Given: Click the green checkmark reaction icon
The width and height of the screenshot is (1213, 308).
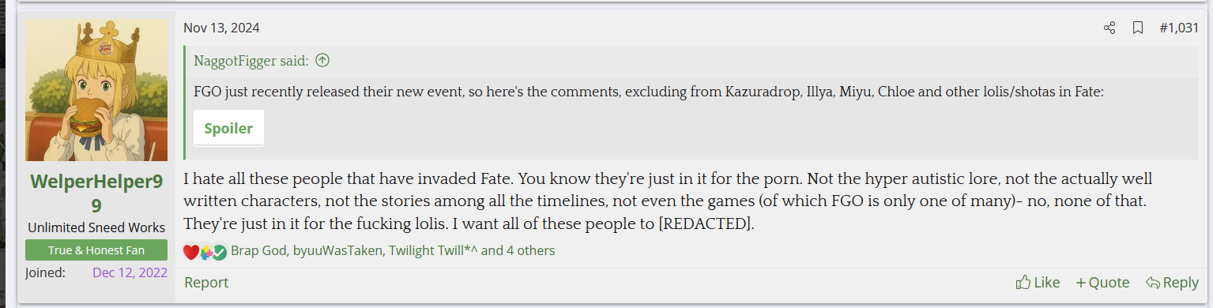Looking at the screenshot, I should coord(220,252).
